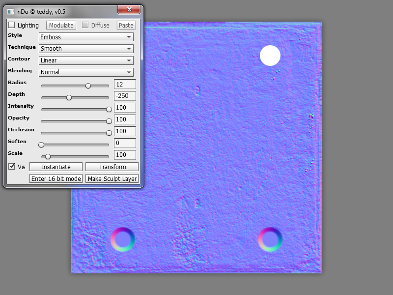Screen dimensions: 393x295
Task: Click the Scale value field
Action: (x=125, y=155)
